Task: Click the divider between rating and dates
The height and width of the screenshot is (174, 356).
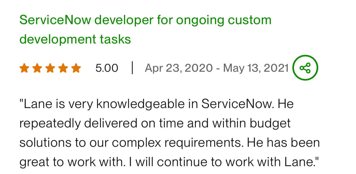Action: (132, 68)
